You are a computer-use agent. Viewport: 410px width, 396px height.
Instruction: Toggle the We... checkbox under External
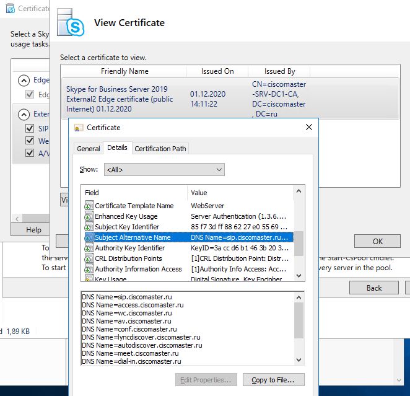[x=30, y=141]
